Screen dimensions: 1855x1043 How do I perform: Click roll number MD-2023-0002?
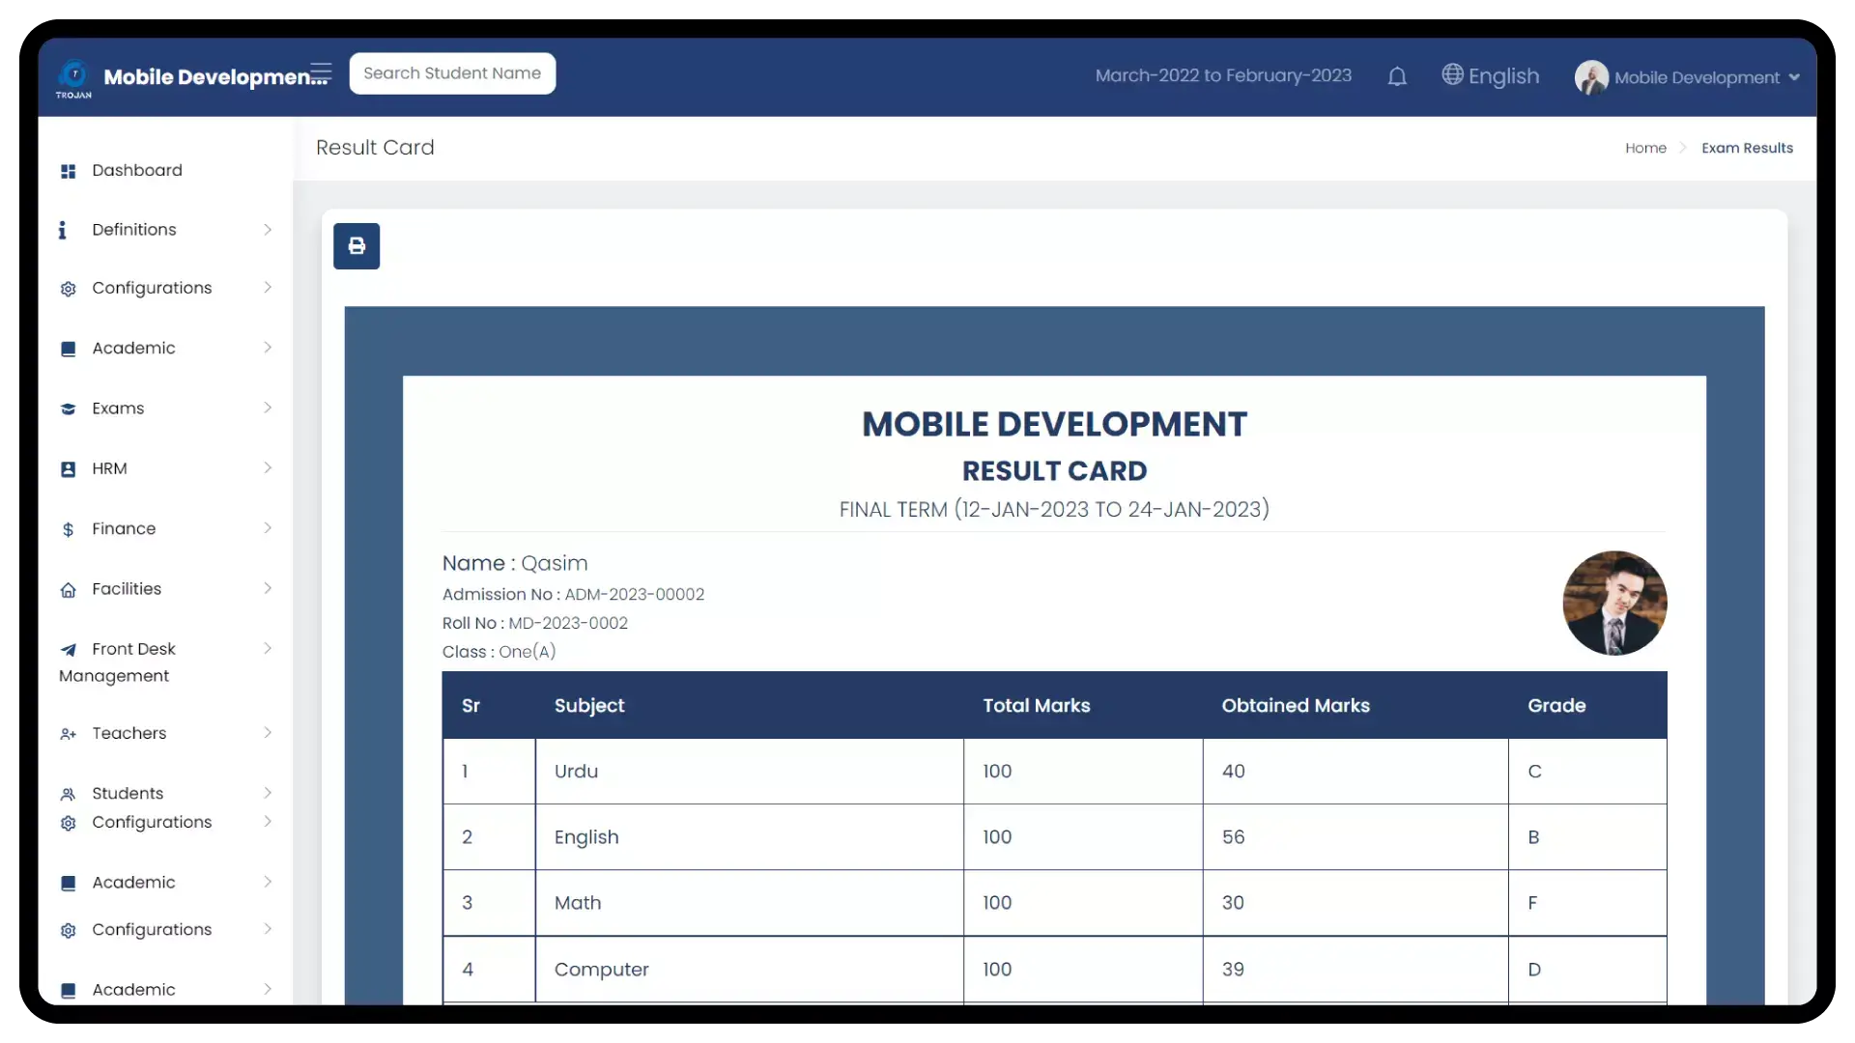click(x=568, y=623)
